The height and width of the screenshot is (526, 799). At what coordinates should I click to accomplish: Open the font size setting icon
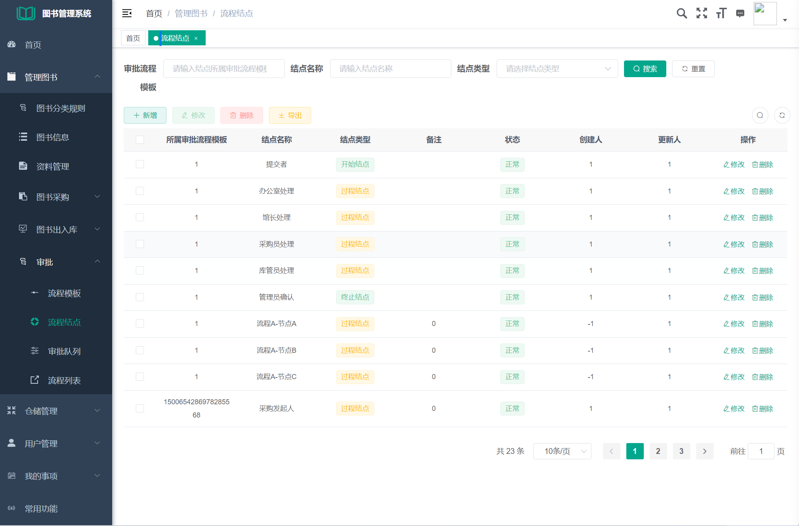coord(721,14)
